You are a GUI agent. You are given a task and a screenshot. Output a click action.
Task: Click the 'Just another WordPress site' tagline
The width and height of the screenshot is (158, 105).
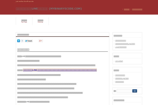[x=24, y=1]
